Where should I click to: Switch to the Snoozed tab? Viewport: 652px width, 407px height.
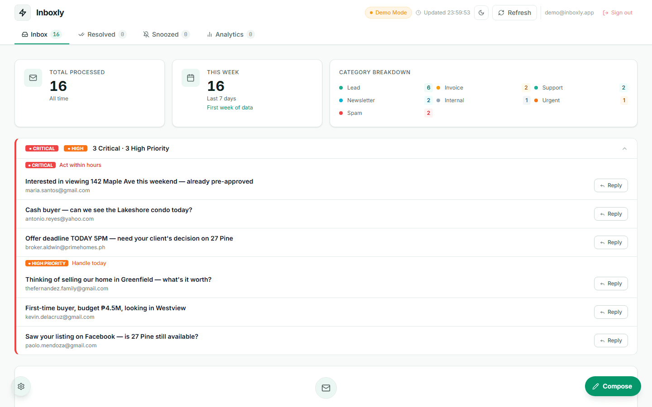pyautogui.click(x=166, y=34)
